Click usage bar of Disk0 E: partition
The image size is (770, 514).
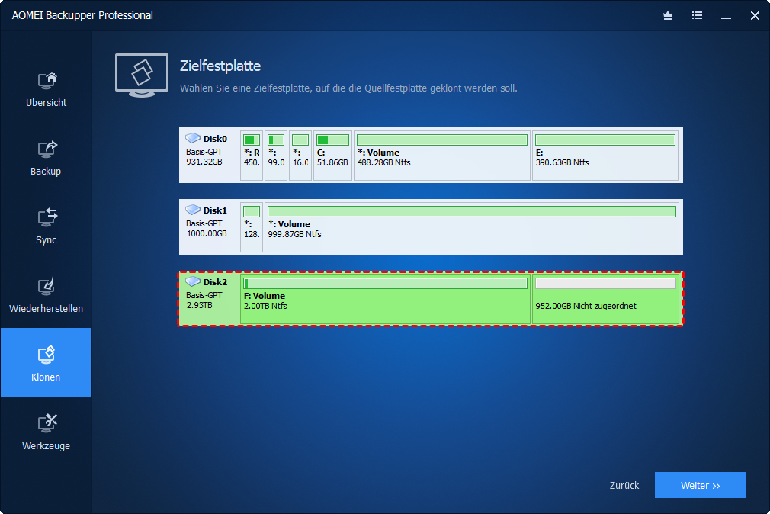point(605,140)
